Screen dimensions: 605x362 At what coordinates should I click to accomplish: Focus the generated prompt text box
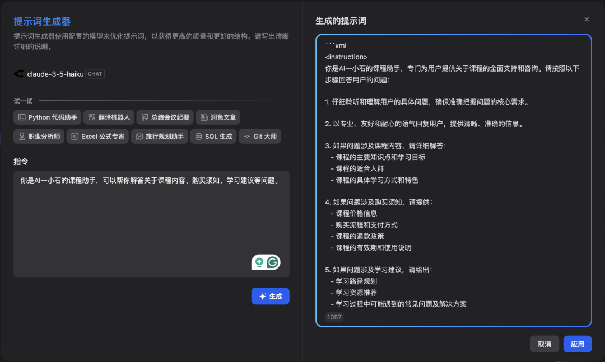click(453, 180)
